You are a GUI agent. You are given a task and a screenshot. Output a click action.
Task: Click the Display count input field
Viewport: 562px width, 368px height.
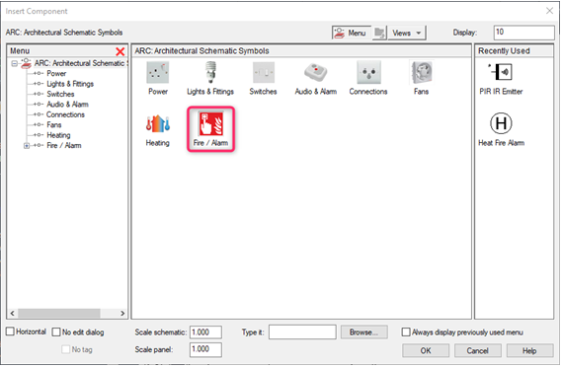524,33
